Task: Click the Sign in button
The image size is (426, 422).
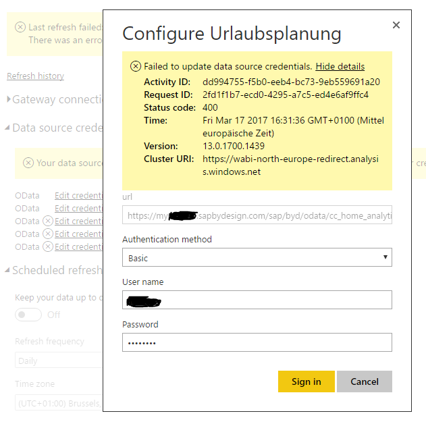Action: [x=307, y=381]
